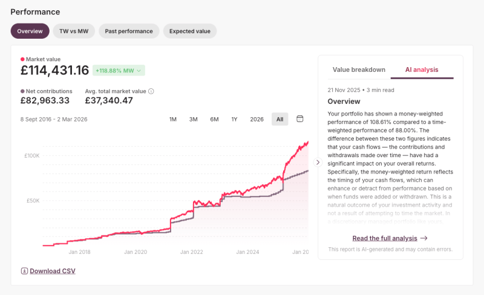Expand the +118.88% MW dropdown
The image size is (484, 295).
pyautogui.click(x=140, y=71)
